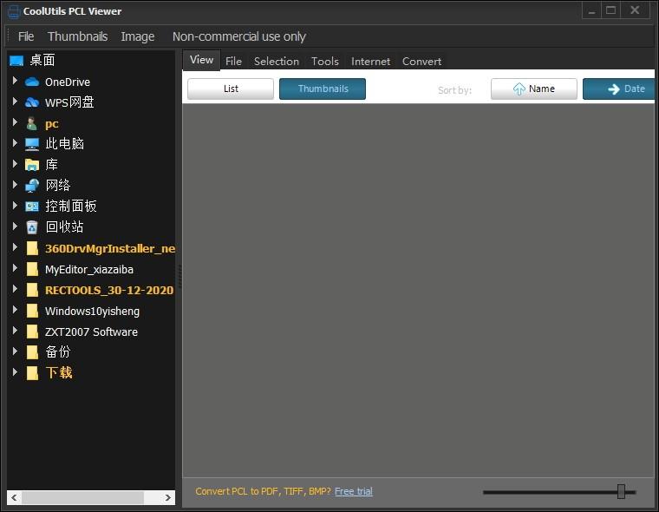
Task: Click left arrow of folder tree scrollbar
Action: click(14, 498)
